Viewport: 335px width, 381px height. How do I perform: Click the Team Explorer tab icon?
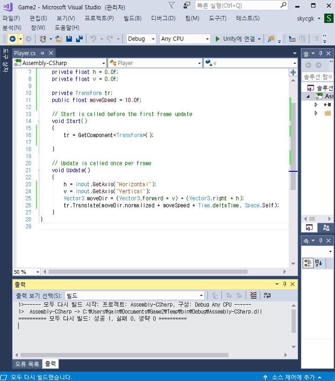pyautogui.click(x=326, y=228)
